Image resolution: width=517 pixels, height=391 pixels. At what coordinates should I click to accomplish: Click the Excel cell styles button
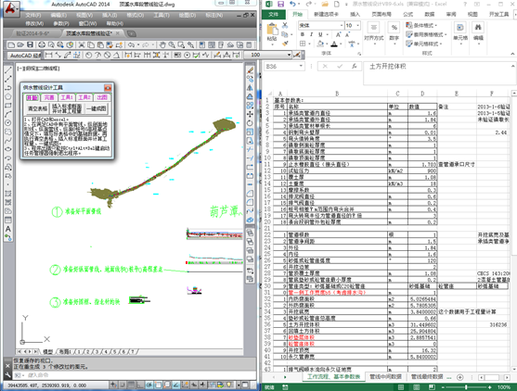point(424,44)
